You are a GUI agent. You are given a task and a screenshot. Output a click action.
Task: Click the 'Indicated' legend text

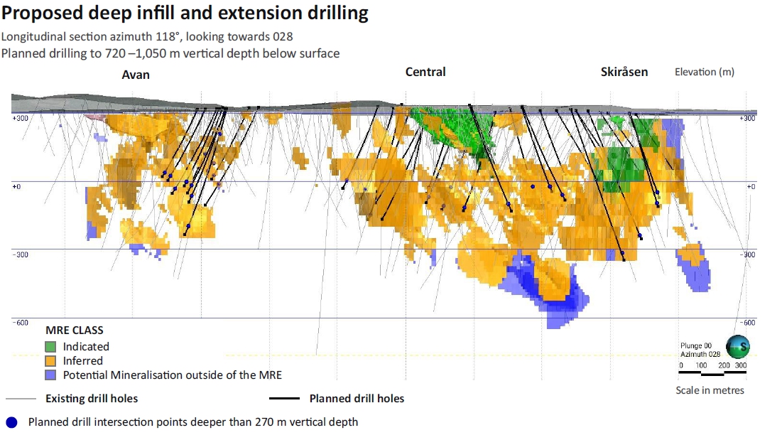86,347
